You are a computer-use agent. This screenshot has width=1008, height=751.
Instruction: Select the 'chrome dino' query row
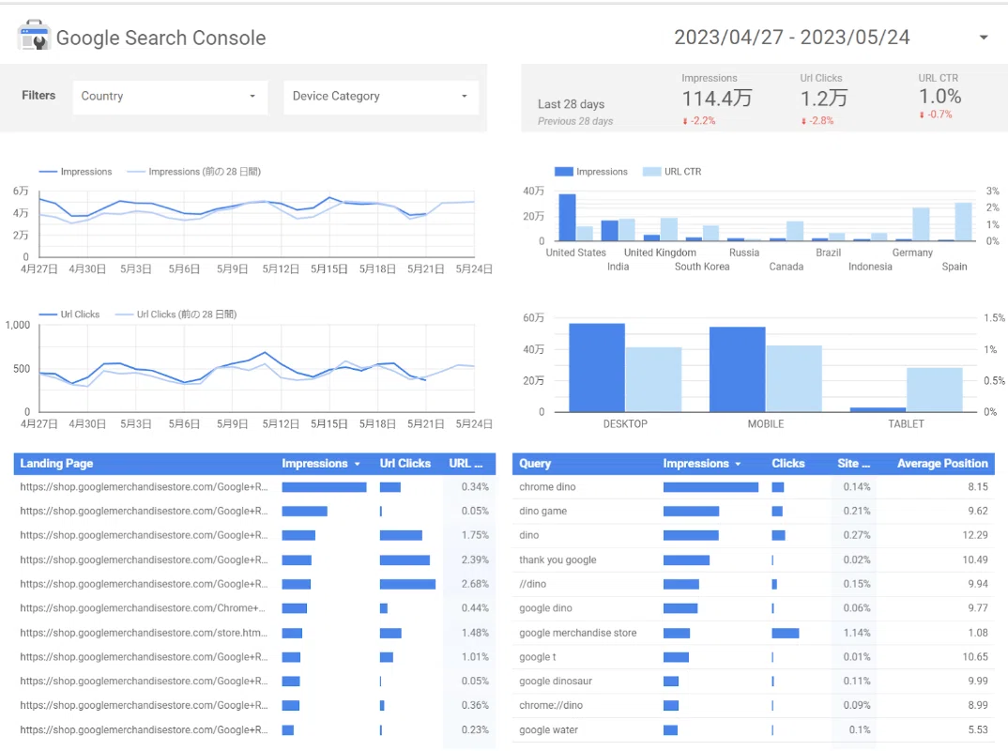pos(754,486)
